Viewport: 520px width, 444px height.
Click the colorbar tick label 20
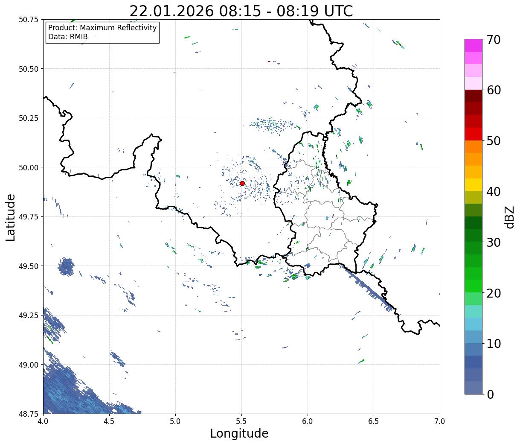coord(493,293)
